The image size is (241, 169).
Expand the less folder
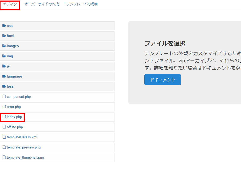pyautogui.click(x=10, y=87)
